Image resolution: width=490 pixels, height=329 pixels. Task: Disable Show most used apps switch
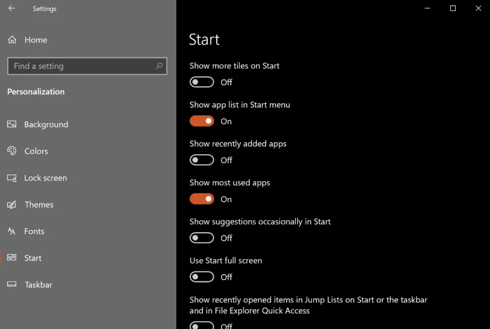tap(202, 199)
